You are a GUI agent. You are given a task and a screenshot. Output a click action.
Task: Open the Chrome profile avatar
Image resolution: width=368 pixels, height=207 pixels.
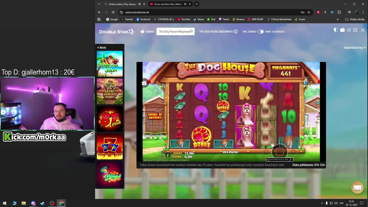pyautogui.click(x=356, y=12)
